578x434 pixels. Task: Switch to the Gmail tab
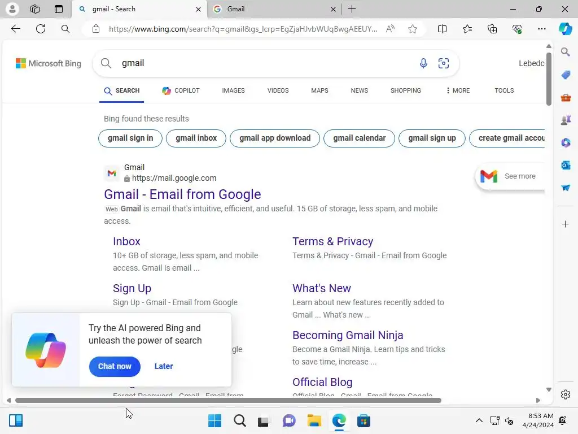click(x=275, y=9)
